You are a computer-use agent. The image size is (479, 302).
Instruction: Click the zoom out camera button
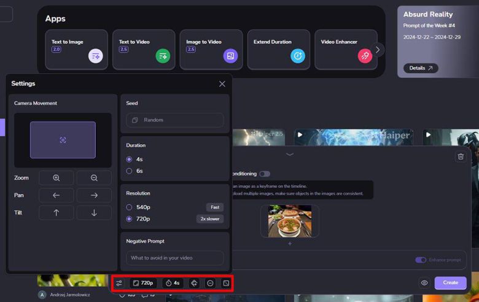(x=94, y=178)
